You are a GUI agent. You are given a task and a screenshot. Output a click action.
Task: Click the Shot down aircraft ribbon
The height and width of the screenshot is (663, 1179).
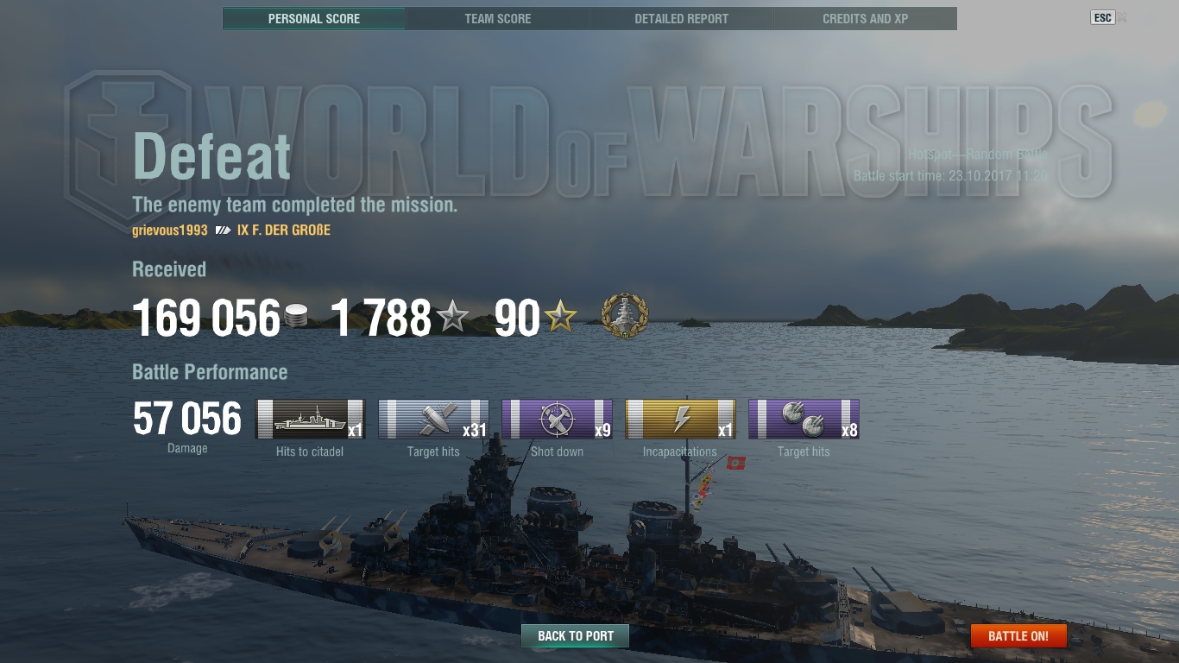(557, 420)
